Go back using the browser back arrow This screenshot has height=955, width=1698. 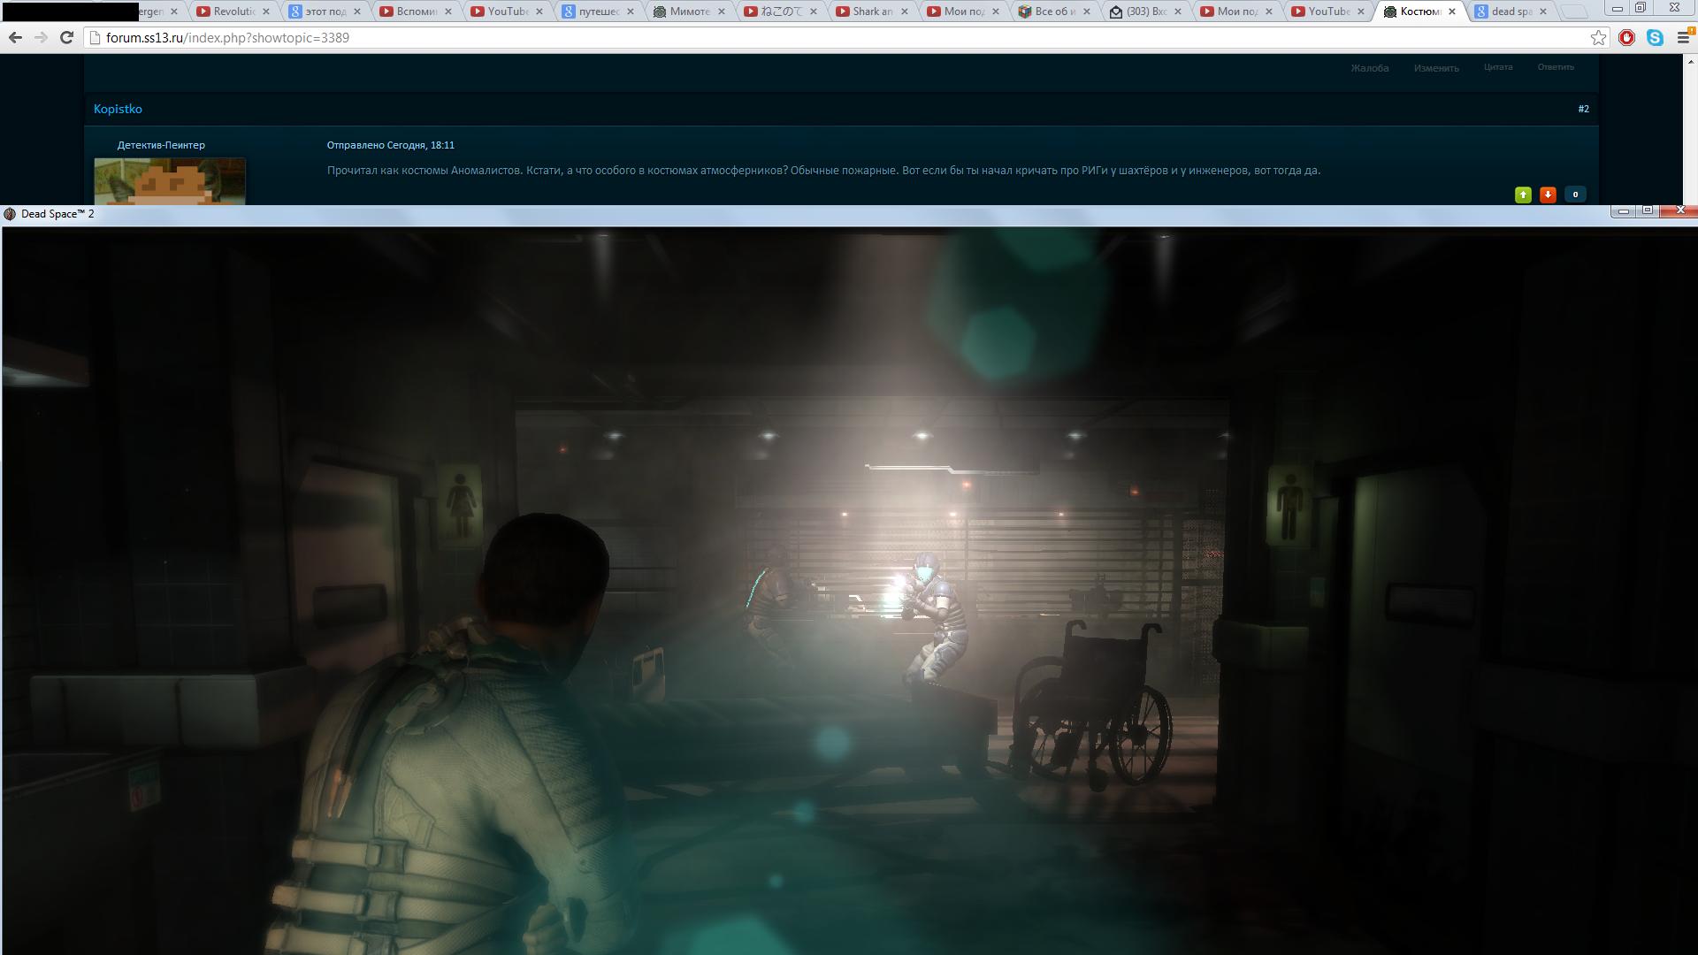tap(15, 38)
